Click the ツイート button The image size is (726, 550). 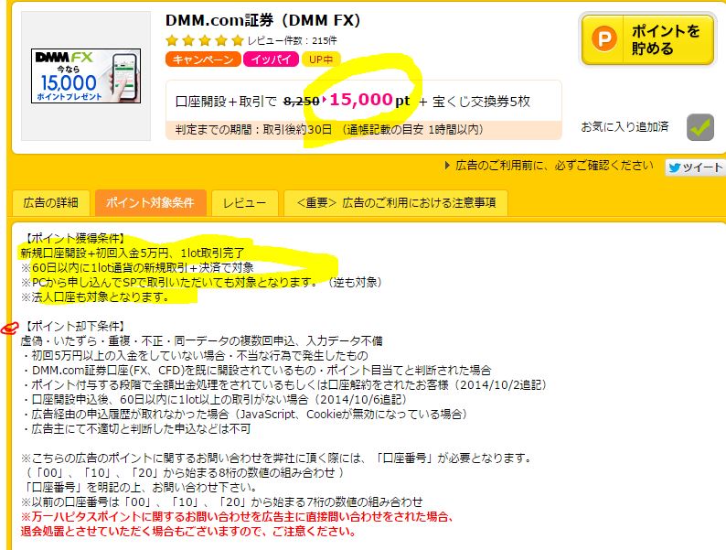(696, 167)
